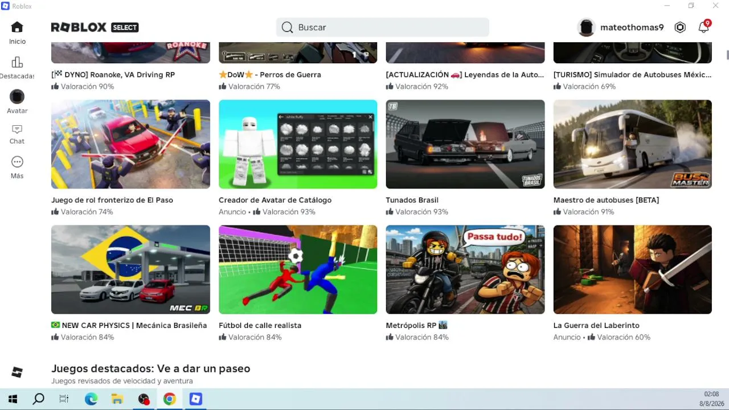Launch Microsoft Edge from taskbar
This screenshot has width=729, height=410.
tap(91, 399)
